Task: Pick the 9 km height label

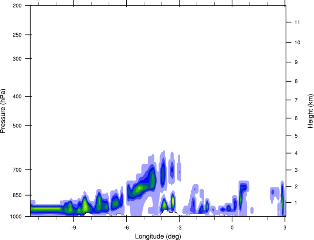Action: click(x=296, y=62)
